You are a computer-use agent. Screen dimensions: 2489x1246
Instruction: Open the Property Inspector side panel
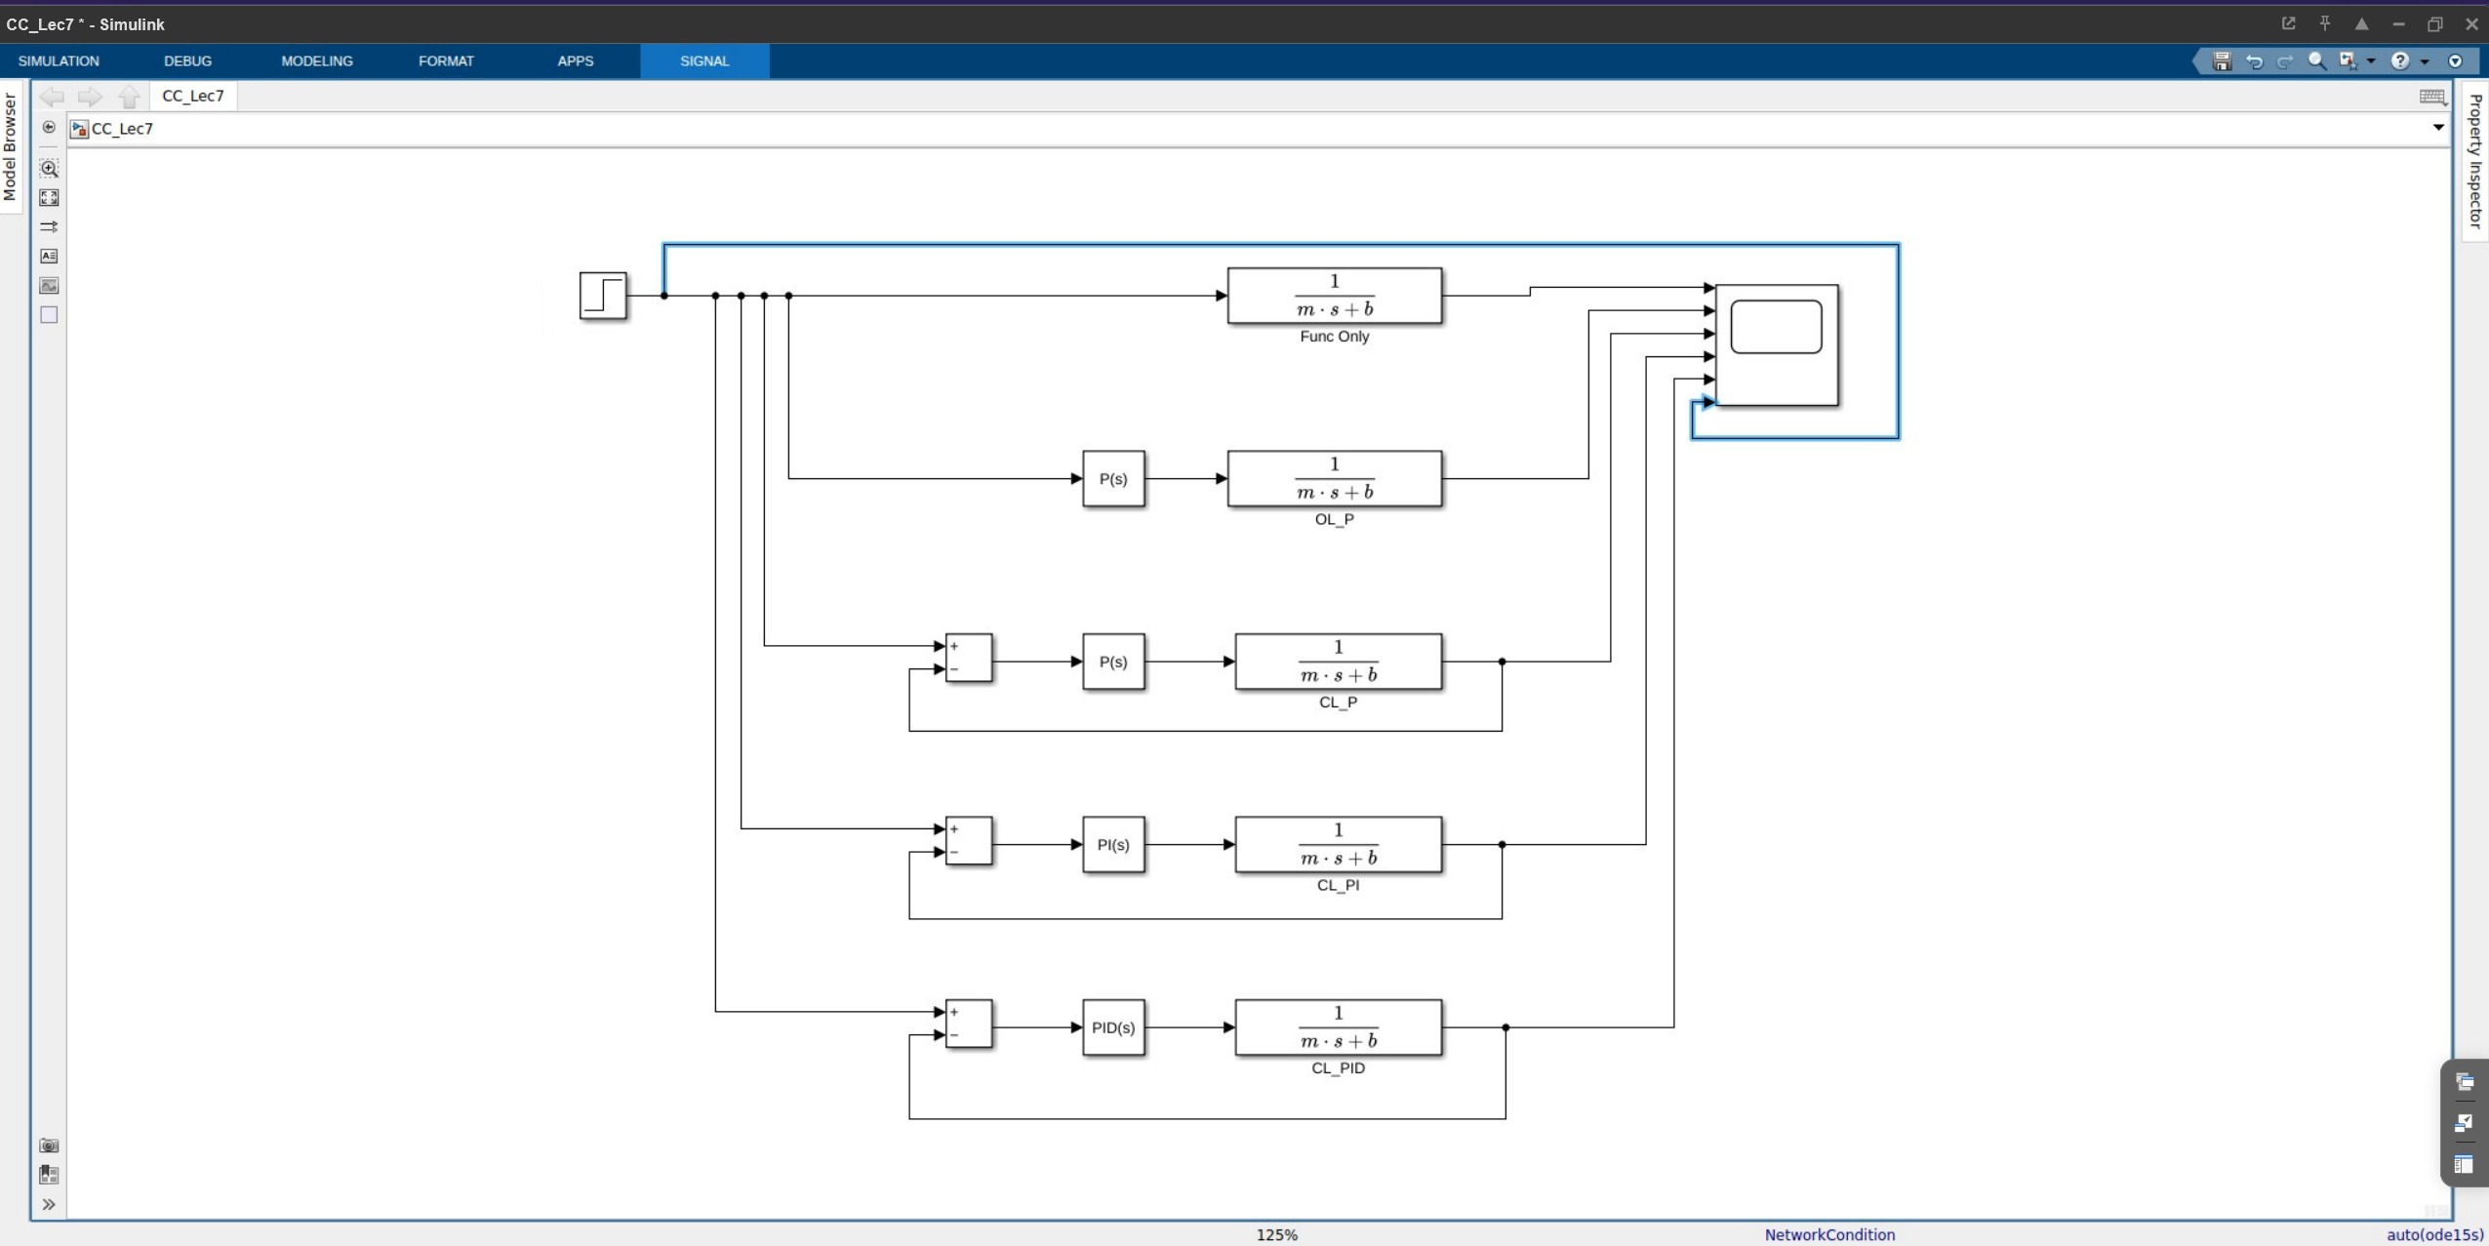[2475, 161]
